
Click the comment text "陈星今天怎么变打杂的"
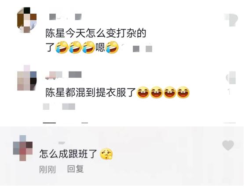96,33
